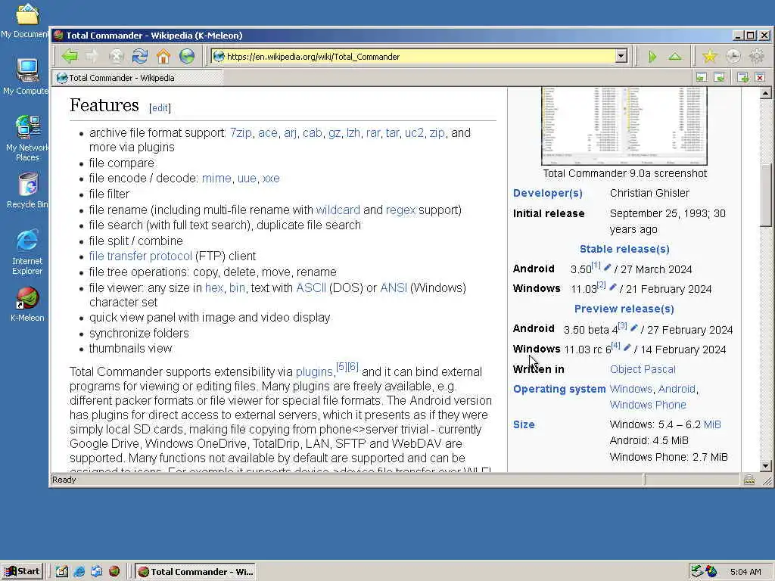Click Show Desktop quick launch icon
Screen dimensions: 775x581
62,572
